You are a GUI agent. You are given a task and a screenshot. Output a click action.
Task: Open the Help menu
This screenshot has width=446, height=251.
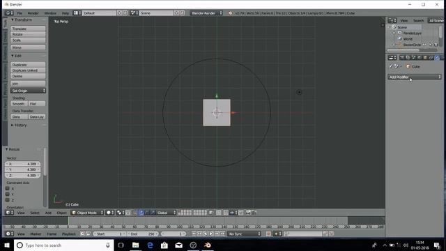coord(65,13)
